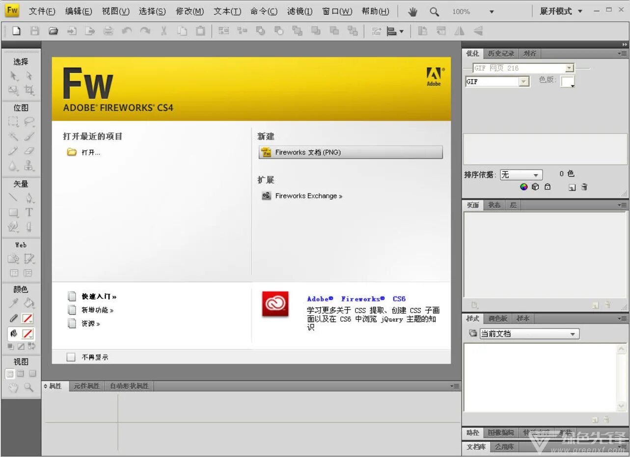The image size is (630, 457).
Task: Toggle Hide slices and hotspots button
Action: tap(14, 273)
